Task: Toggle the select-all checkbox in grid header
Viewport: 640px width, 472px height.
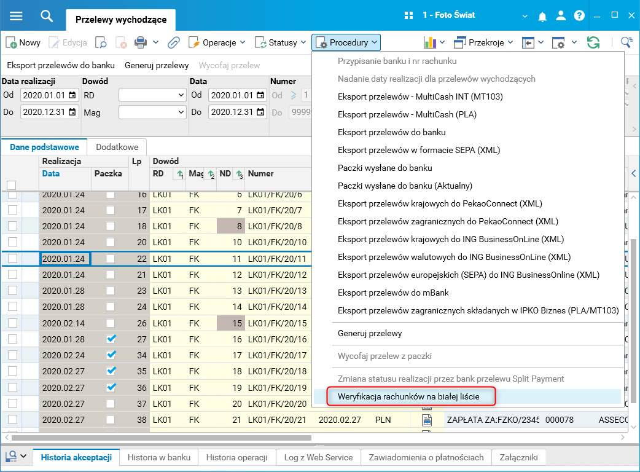Action: point(11,185)
